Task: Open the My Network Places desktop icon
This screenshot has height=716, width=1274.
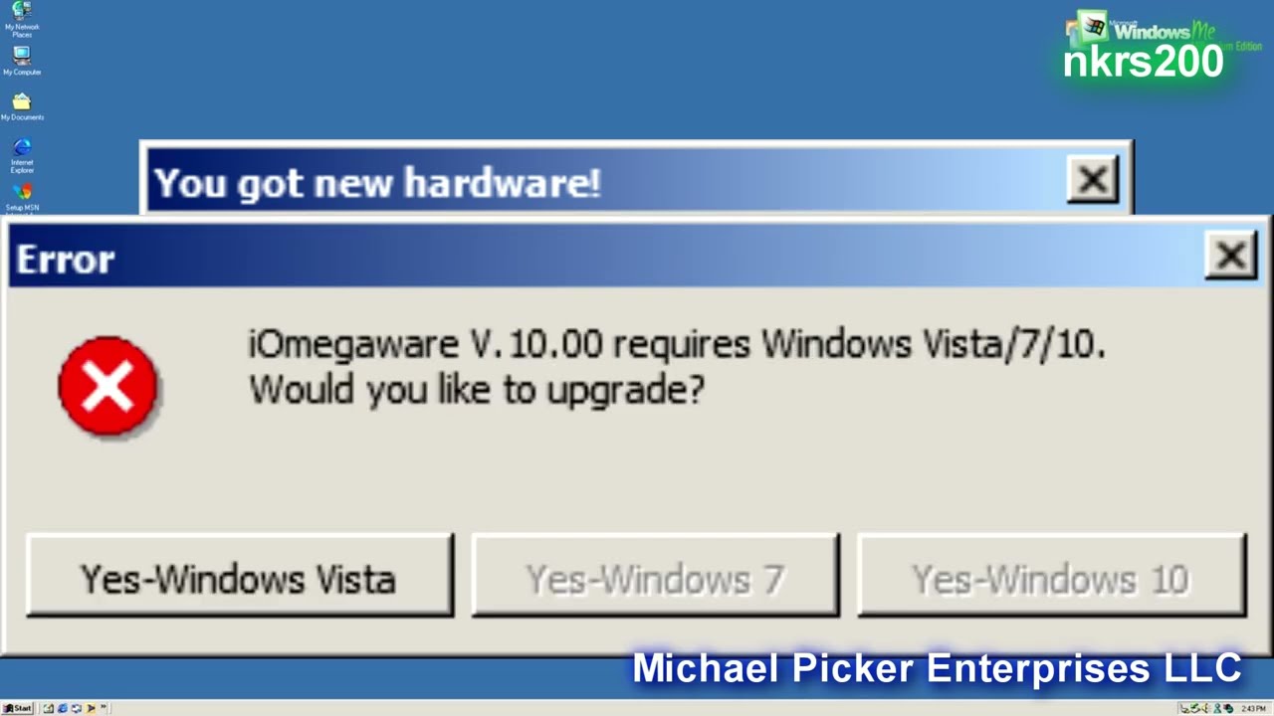Action: click(21, 19)
